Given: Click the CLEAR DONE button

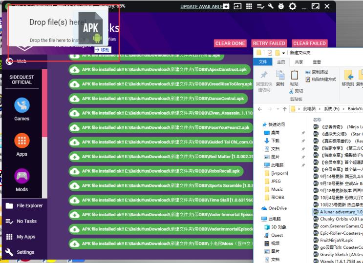Looking at the screenshot, I should [230, 43].
